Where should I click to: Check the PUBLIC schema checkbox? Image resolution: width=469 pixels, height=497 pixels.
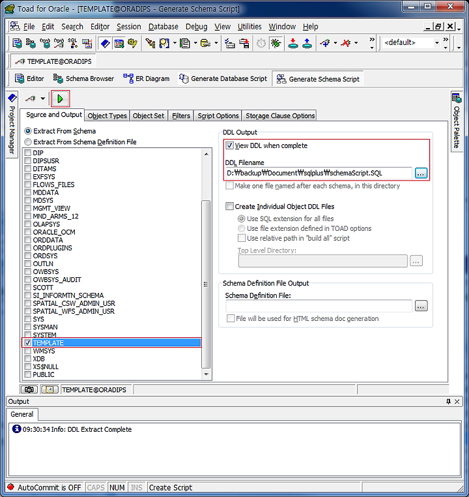28,374
